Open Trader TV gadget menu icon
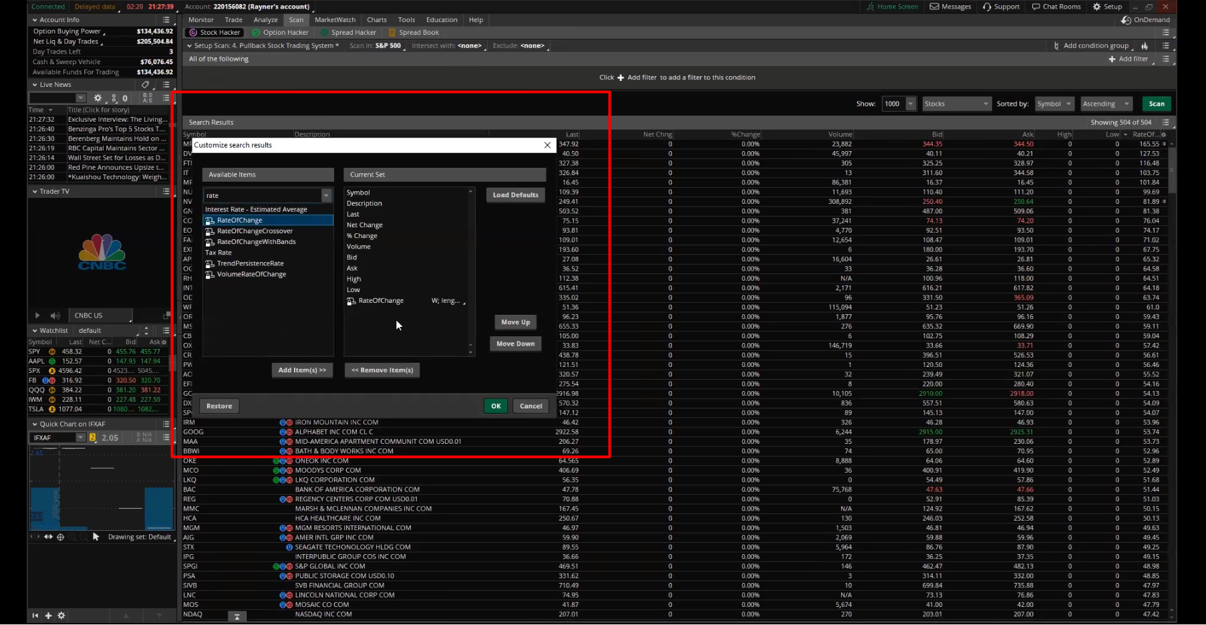This screenshot has height=625, width=1206. (166, 191)
